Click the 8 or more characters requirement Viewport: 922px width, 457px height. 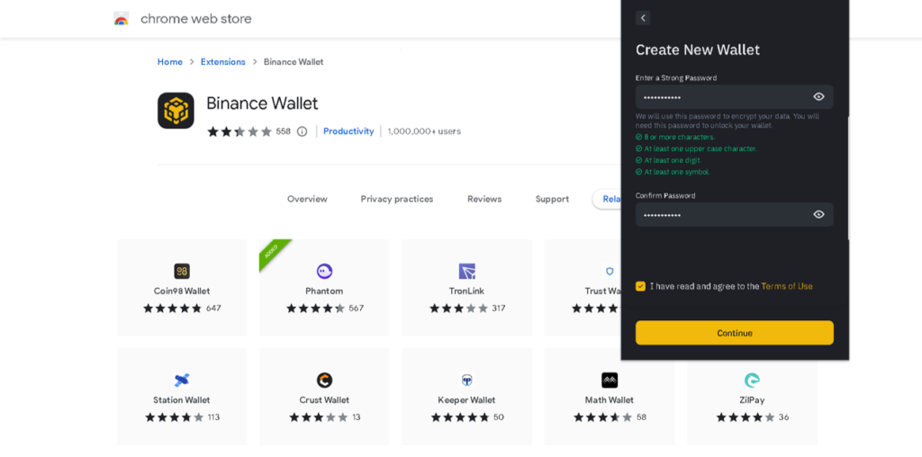[675, 137]
